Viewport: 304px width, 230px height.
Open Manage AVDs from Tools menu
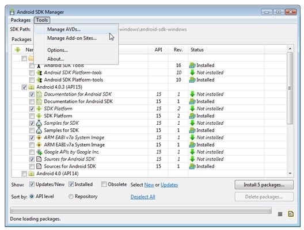[76, 29]
